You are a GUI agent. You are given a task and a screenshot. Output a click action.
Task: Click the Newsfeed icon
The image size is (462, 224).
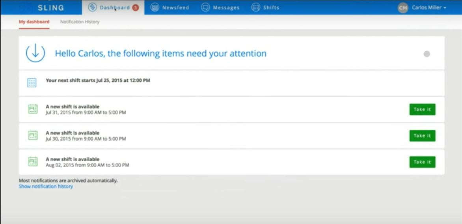(155, 7)
